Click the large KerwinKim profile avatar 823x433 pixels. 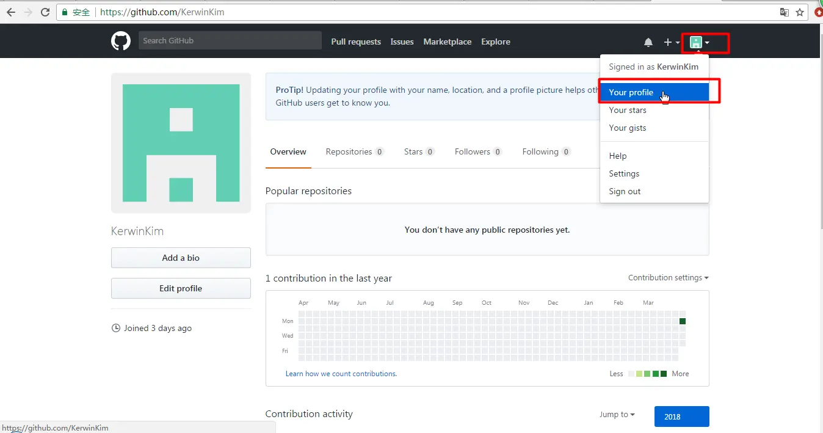click(x=181, y=143)
